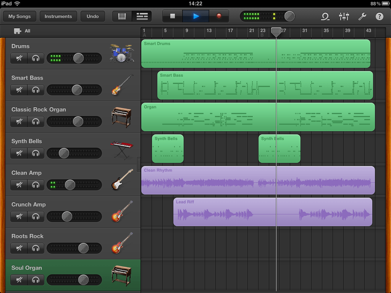Open My Songs browser
This screenshot has height=293, width=391.
click(x=19, y=16)
